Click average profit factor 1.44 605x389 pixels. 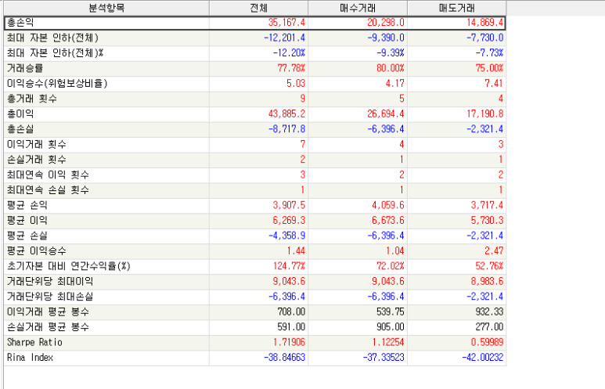(296, 250)
